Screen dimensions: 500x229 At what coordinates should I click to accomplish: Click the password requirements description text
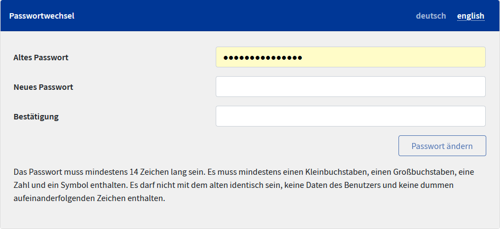coord(241,185)
